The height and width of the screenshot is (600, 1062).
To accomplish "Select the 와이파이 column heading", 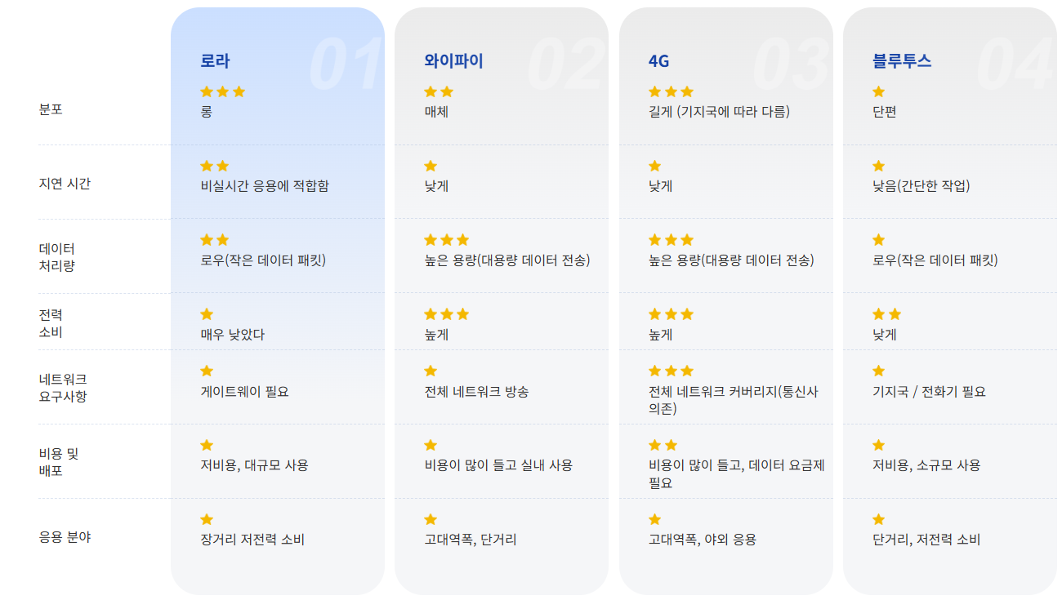I will pyautogui.click(x=453, y=61).
